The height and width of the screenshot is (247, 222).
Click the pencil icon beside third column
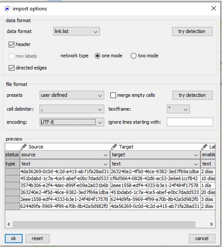click(204, 146)
